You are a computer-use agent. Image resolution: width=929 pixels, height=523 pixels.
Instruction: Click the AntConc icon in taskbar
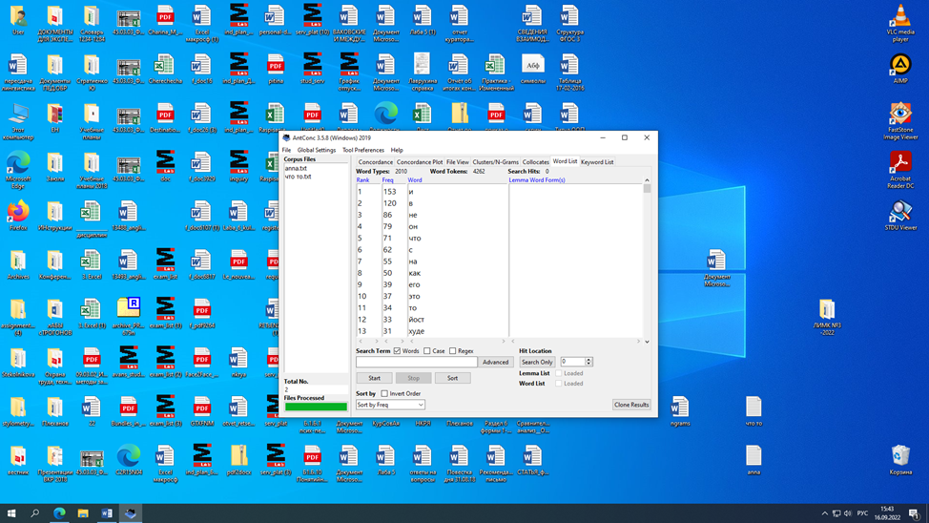pos(131,513)
